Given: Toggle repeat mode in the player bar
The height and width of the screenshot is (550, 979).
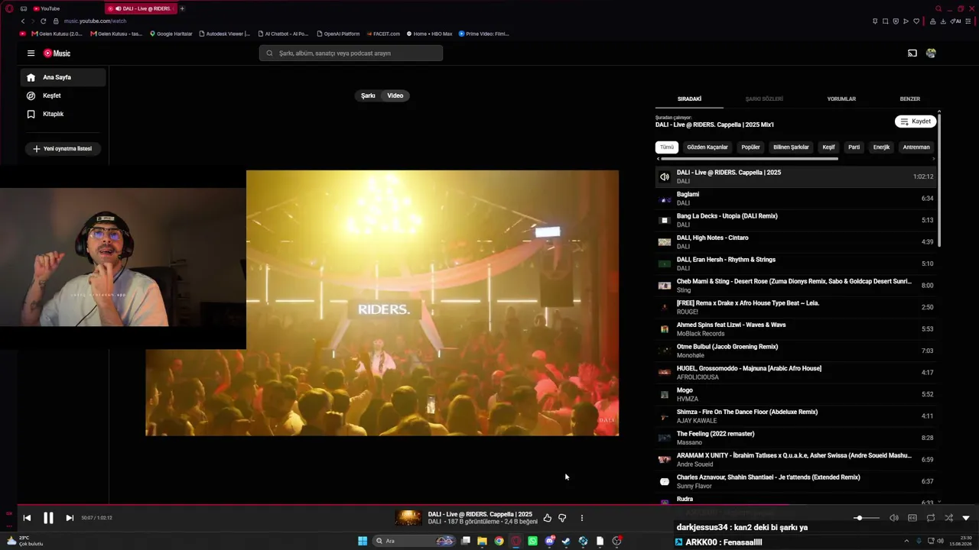Looking at the screenshot, I should click(931, 518).
